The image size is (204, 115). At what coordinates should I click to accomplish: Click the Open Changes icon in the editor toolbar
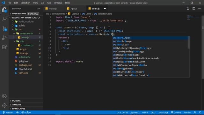(x=188, y=9)
